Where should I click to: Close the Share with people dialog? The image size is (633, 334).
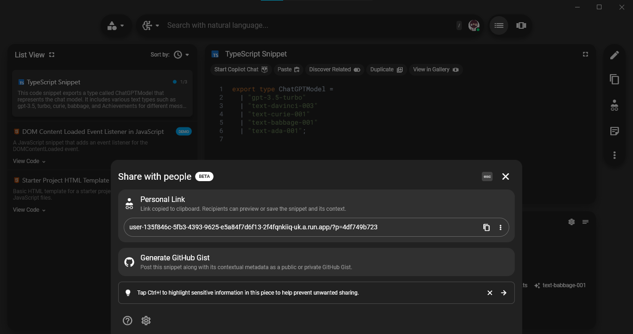(x=506, y=176)
